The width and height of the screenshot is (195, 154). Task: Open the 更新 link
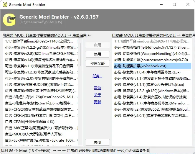(97, 102)
